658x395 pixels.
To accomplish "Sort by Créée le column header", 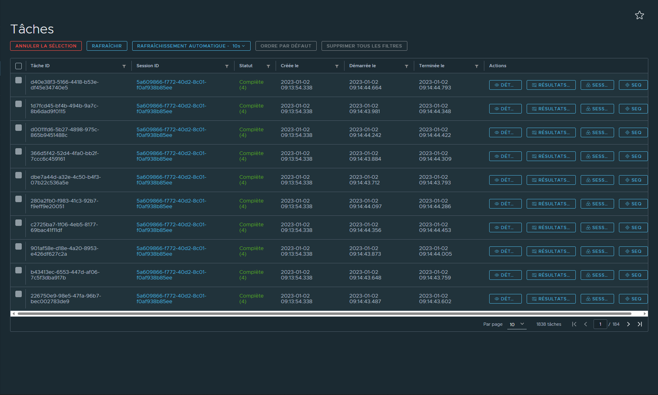I will pyautogui.click(x=290, y=66).
